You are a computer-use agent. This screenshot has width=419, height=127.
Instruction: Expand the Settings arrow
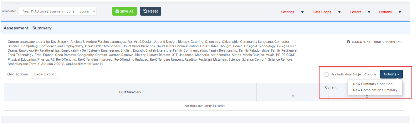tap(303, 12)
